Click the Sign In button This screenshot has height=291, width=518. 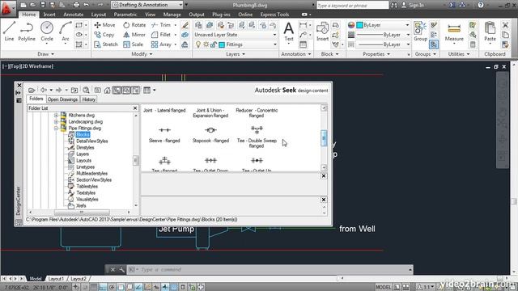coord(413,5)
